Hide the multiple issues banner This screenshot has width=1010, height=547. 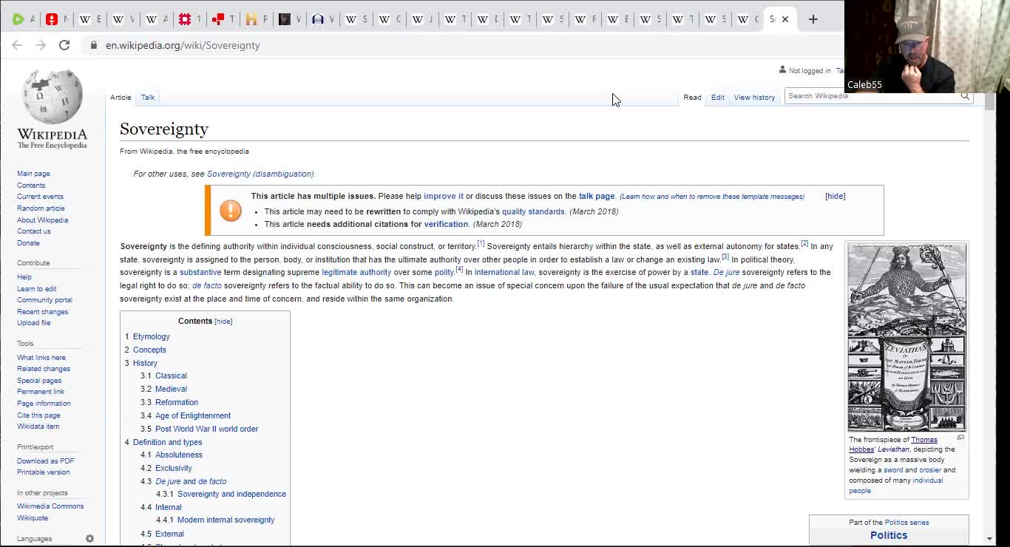coord(835,196)
